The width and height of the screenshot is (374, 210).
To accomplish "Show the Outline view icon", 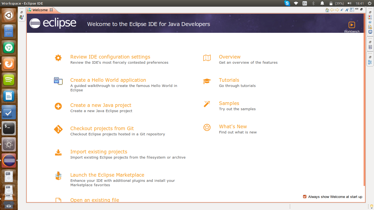I will coord(370,62).
